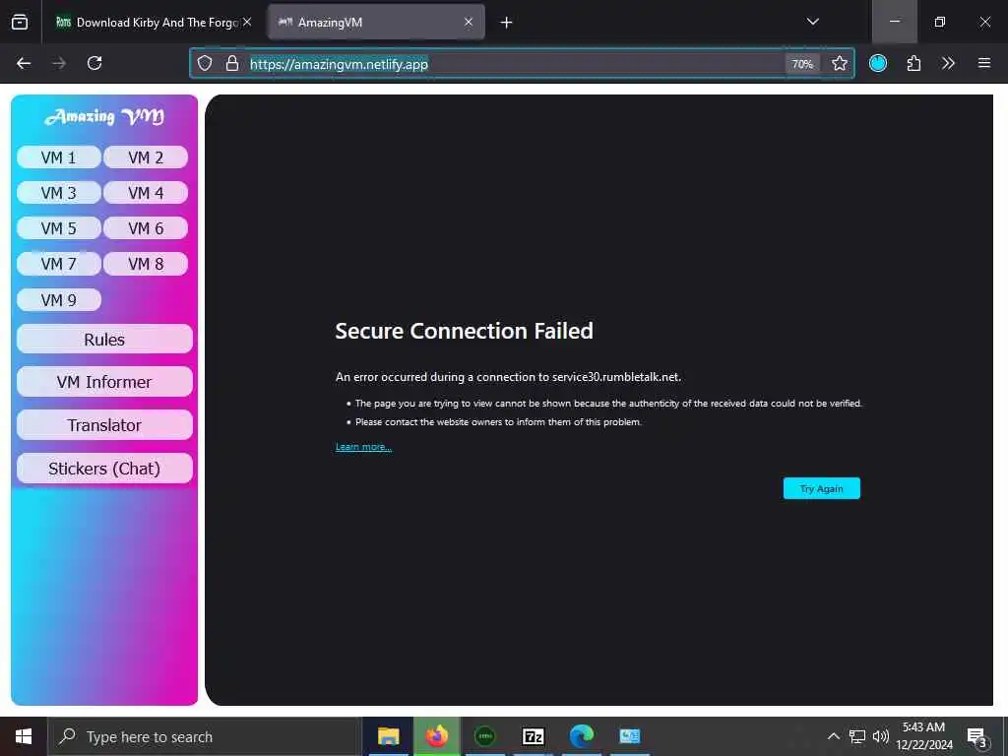Image resolution: width=1008 pixels, height=756 pixels.
Task: Open the blue window app on taskbar
Action: 629,736
